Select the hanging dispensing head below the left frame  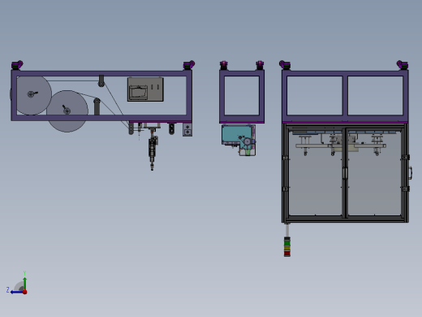pyautogui.click(x=153, y=149)
